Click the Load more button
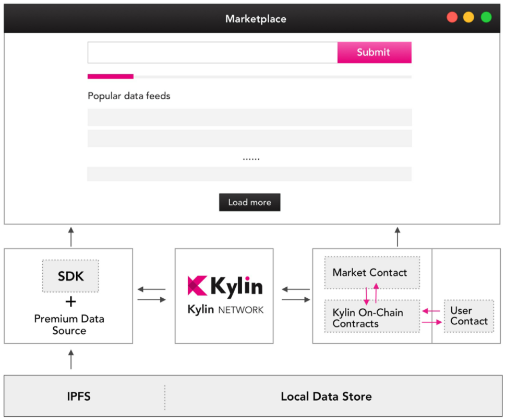 tap(250, 202)
